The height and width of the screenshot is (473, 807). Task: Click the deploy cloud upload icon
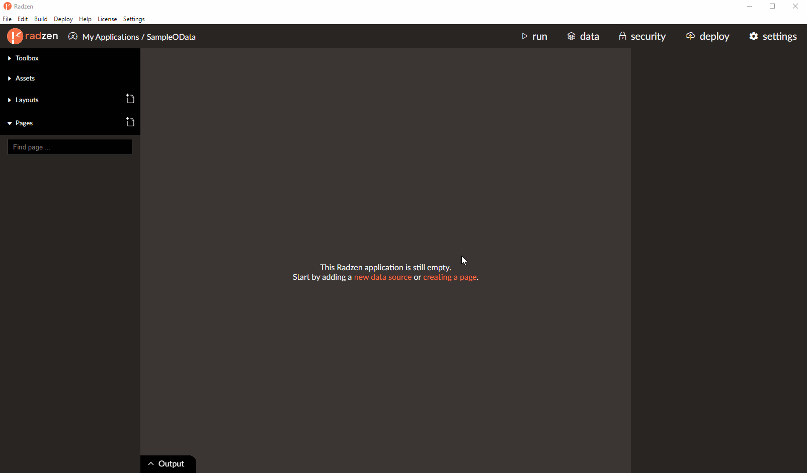tap(690, 36)
